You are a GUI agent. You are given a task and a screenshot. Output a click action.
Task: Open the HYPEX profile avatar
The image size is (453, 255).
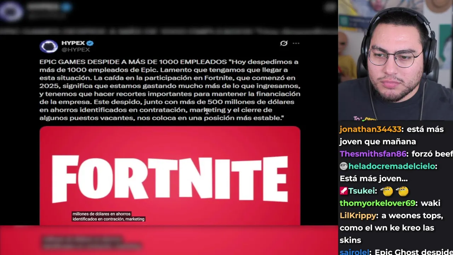click(x=48, y=46)
